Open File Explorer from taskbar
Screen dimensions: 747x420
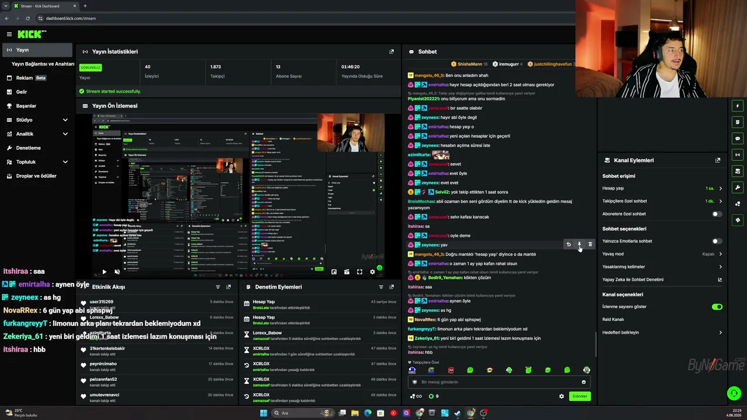pos(355,413)
